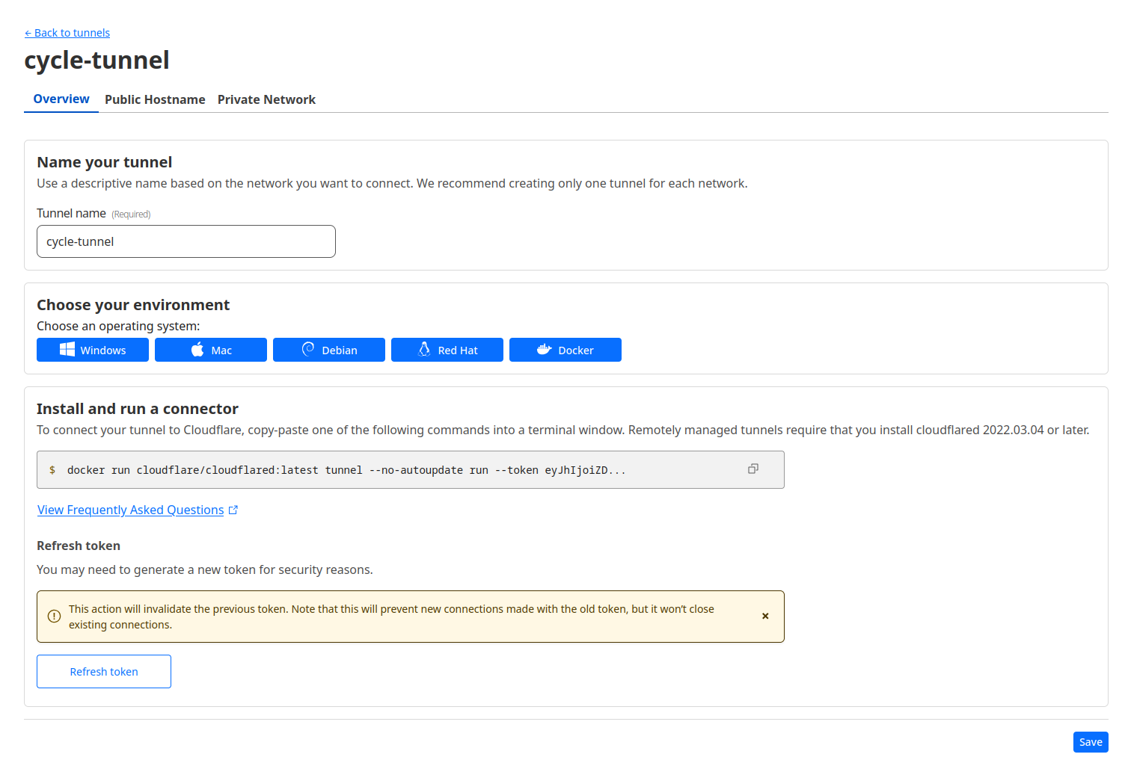The width and height of the screenshot is (1125, 769).
Task: Switch to the Overview tab
Action: tap(61, 99)
